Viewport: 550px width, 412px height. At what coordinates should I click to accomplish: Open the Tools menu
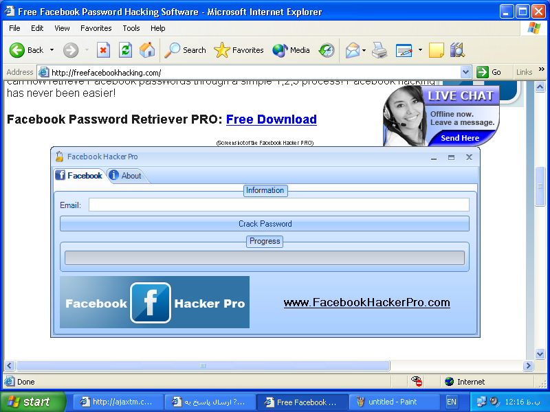point(131,28)
